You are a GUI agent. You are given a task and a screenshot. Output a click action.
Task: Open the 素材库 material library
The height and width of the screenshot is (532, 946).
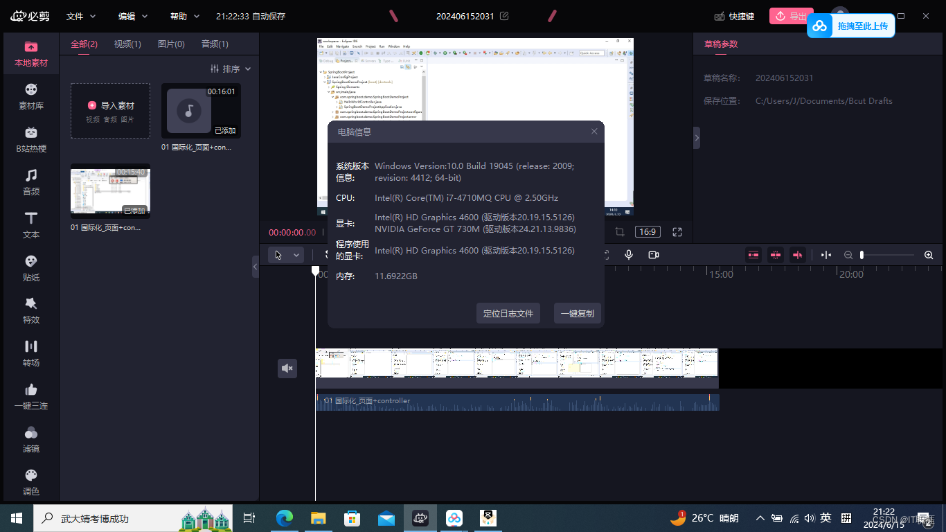tap(31, 96)
